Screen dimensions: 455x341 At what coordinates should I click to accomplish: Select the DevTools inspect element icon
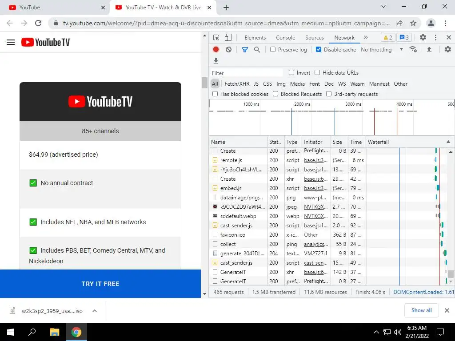[x=216, y=37]
